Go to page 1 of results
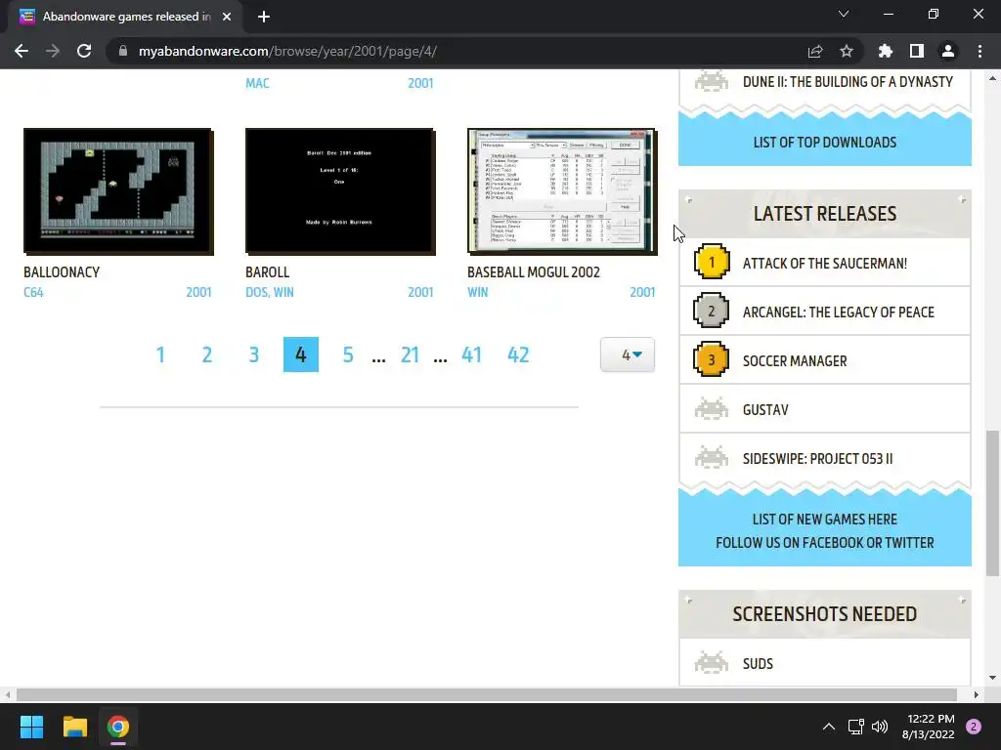The width and height of the screenshot is (1001, 750). pos(160,354)
